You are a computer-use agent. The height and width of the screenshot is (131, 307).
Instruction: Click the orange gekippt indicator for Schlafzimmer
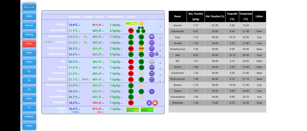coord(141,48)
